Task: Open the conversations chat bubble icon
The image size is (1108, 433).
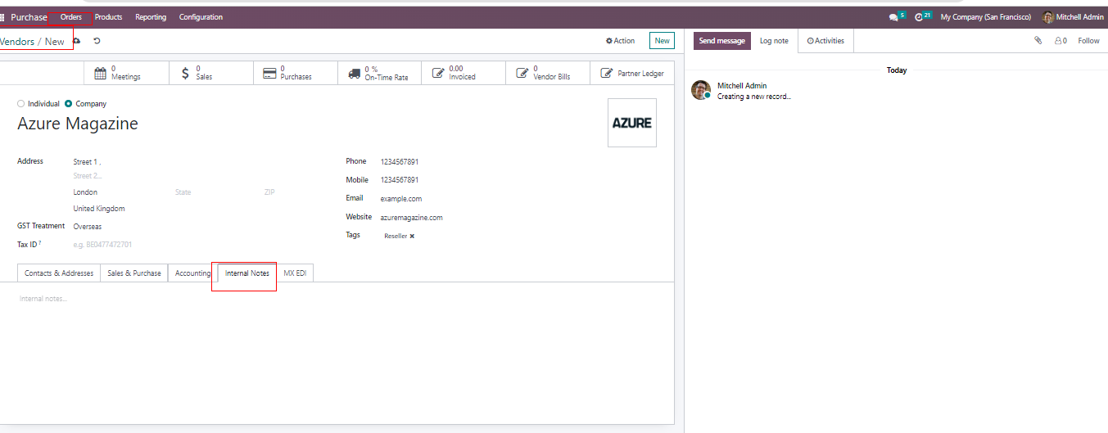Action: (x=894, y=17)
